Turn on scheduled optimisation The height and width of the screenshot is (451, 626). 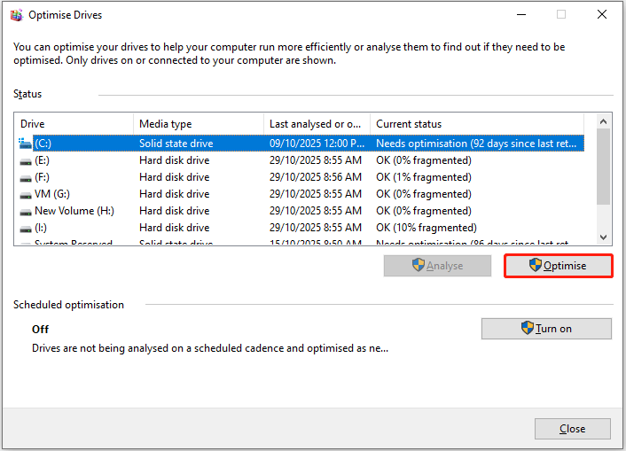coord(546,329)
